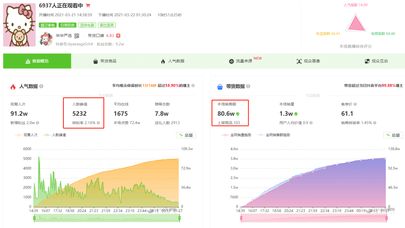The image size is (405, 228).
Task: Click the help icon beside 客单价
Action: point(355,104)
